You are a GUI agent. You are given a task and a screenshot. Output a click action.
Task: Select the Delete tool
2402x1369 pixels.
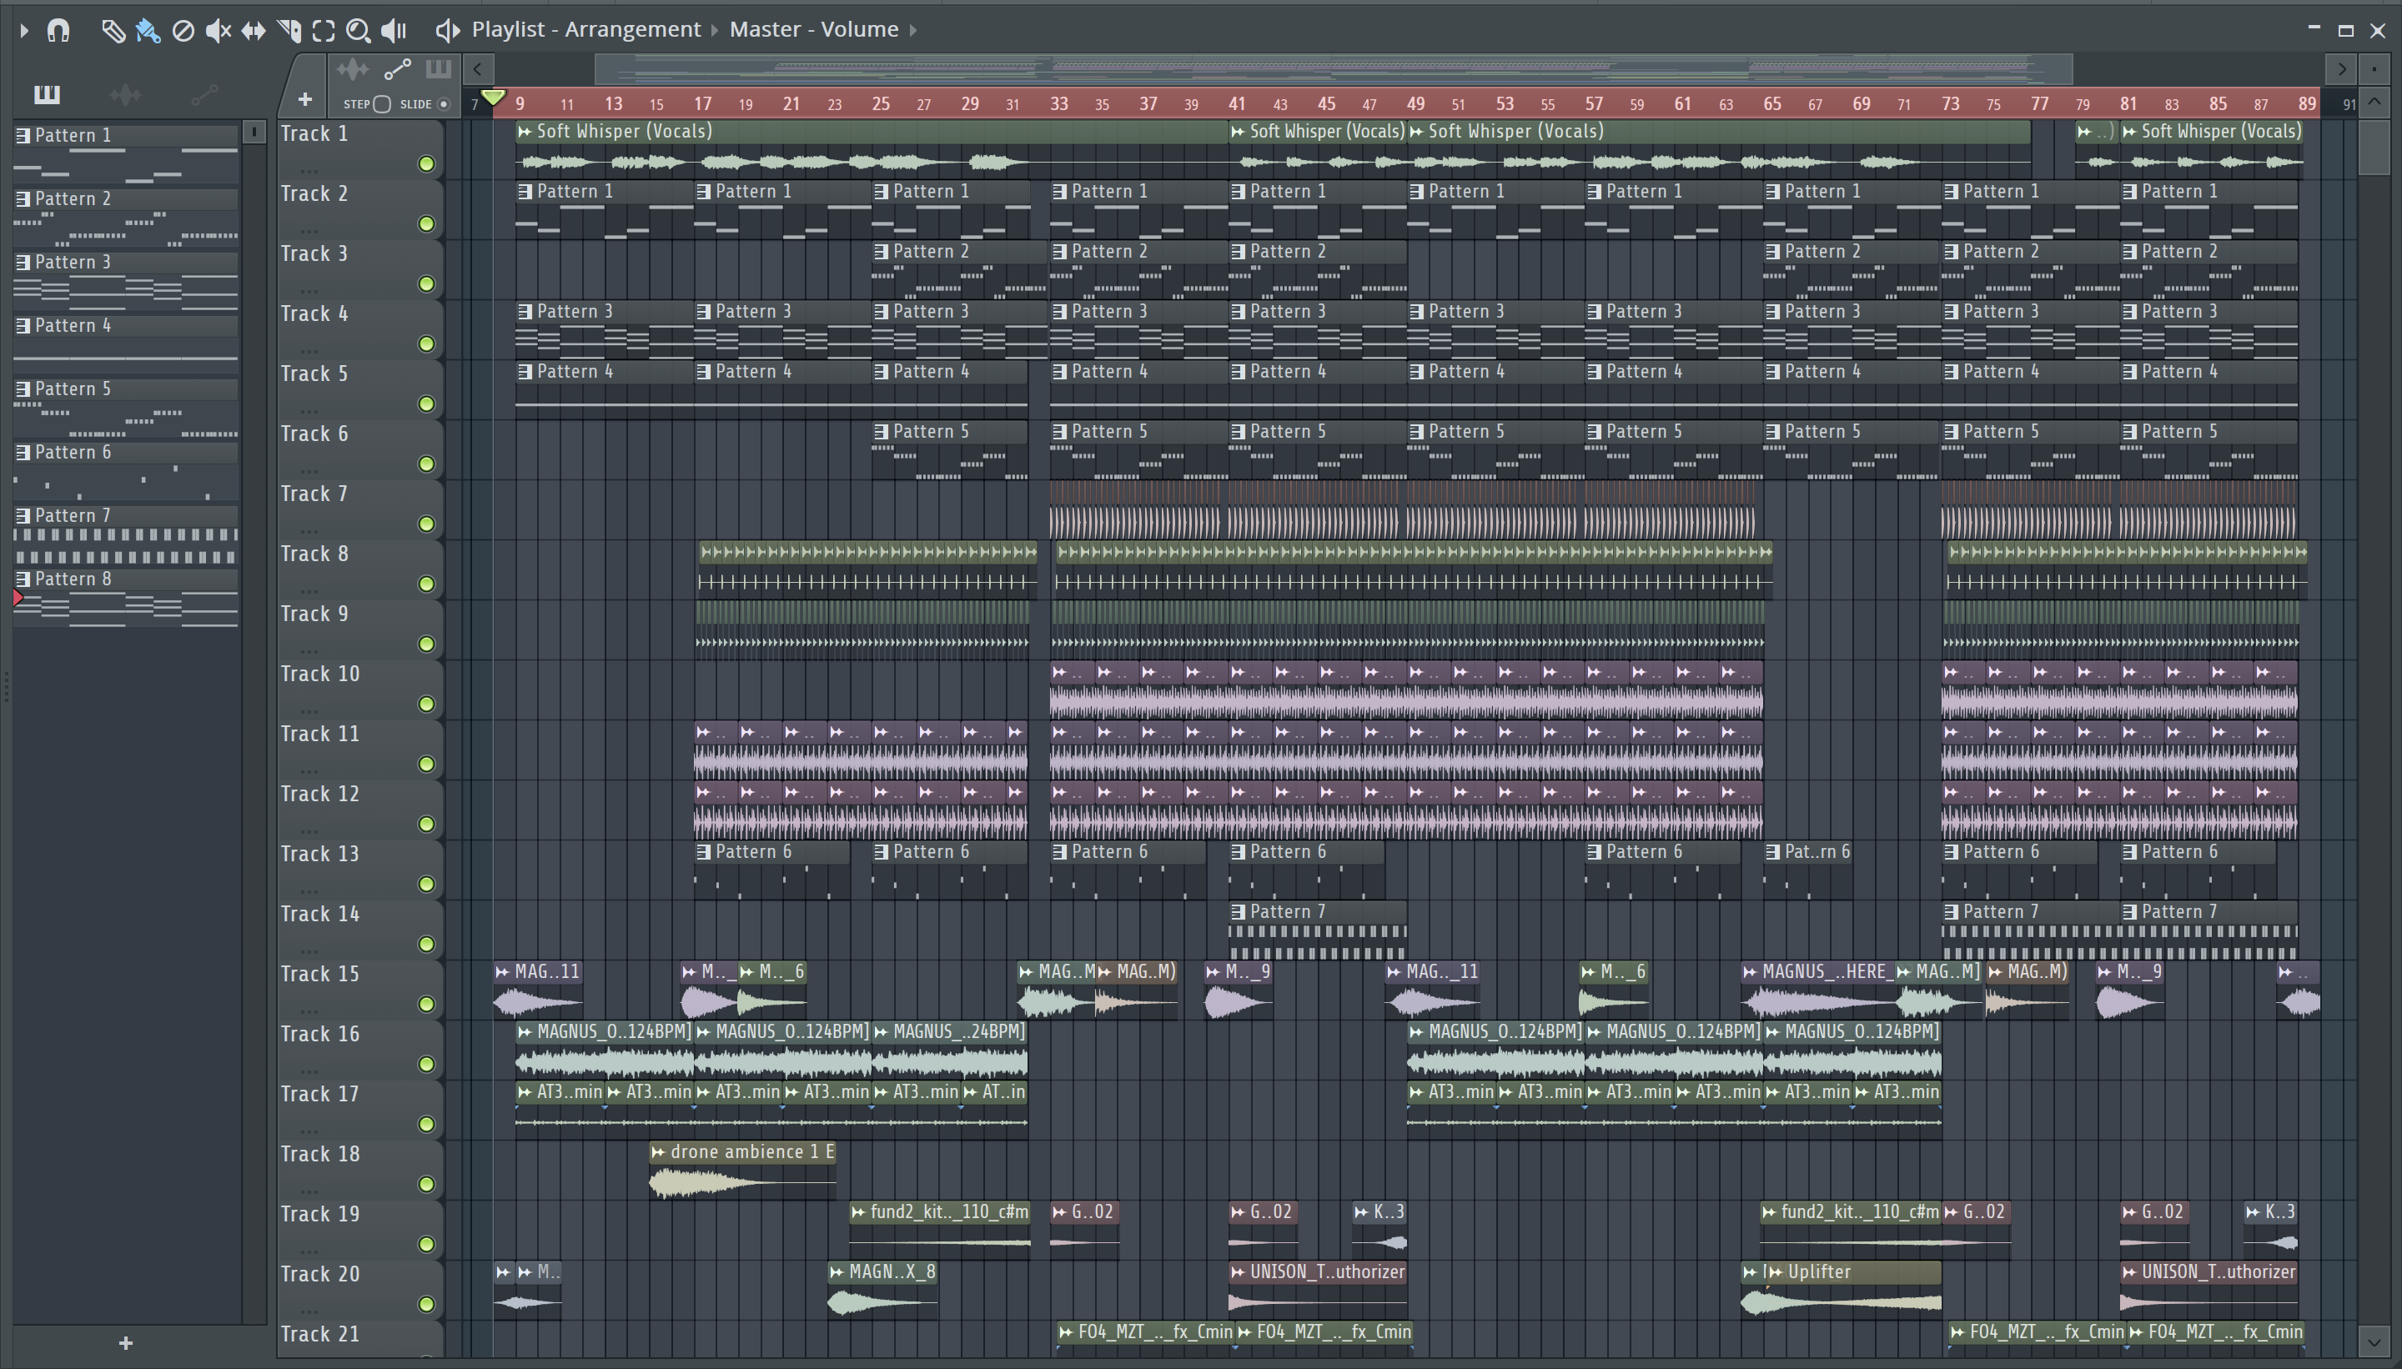point(183,31)
